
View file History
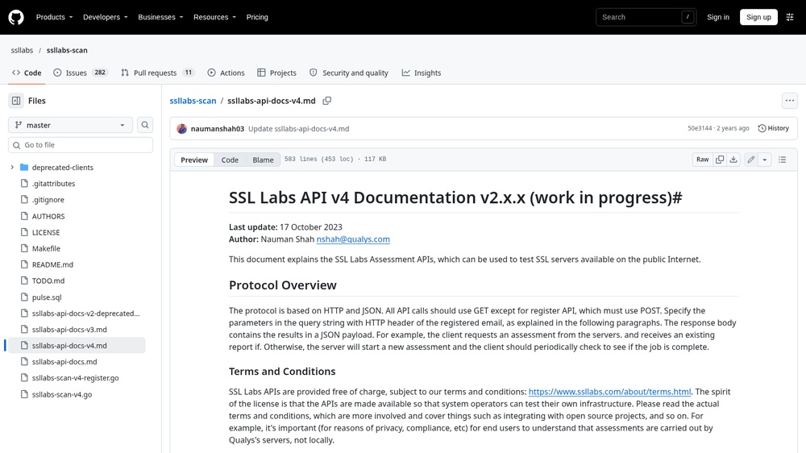click(774, 128)
